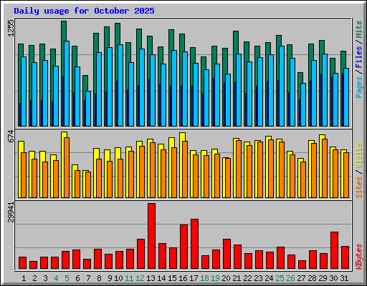
Task: Select the cyan Files bar for day 10
Action: tap(120, 85)
